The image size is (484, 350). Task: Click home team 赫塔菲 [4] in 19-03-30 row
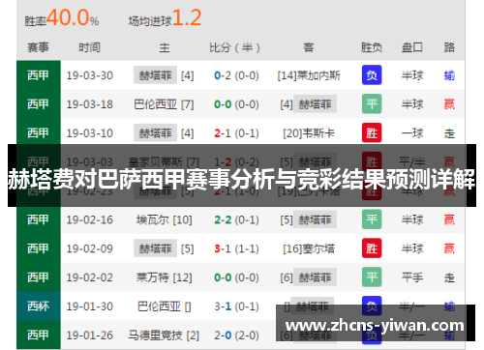click(x=164, y=75)
